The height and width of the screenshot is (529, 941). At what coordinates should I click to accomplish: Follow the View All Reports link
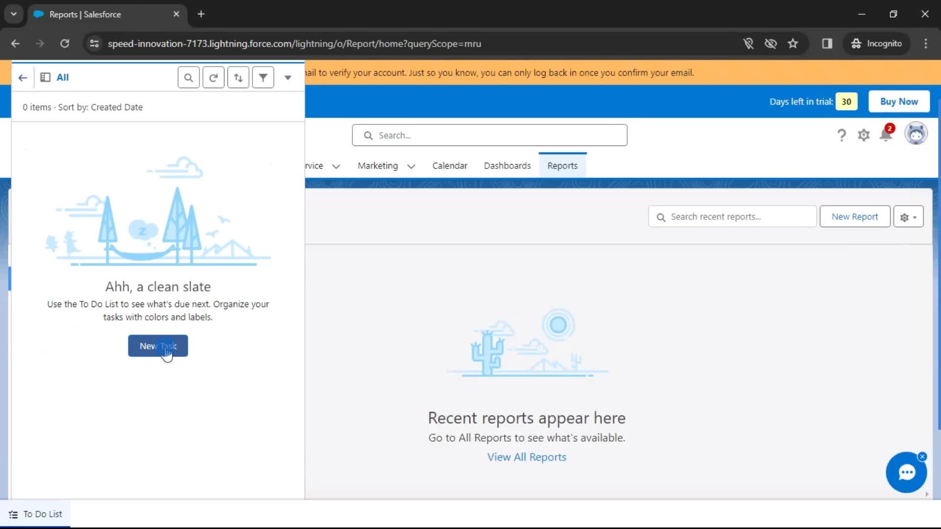[x=527, y=457]
